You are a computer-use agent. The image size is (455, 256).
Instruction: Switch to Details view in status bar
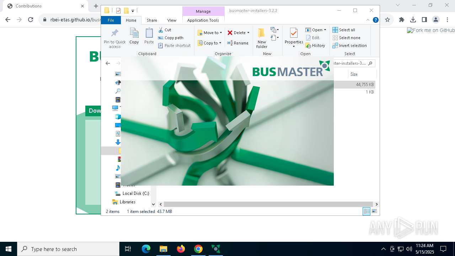point(366,211)
